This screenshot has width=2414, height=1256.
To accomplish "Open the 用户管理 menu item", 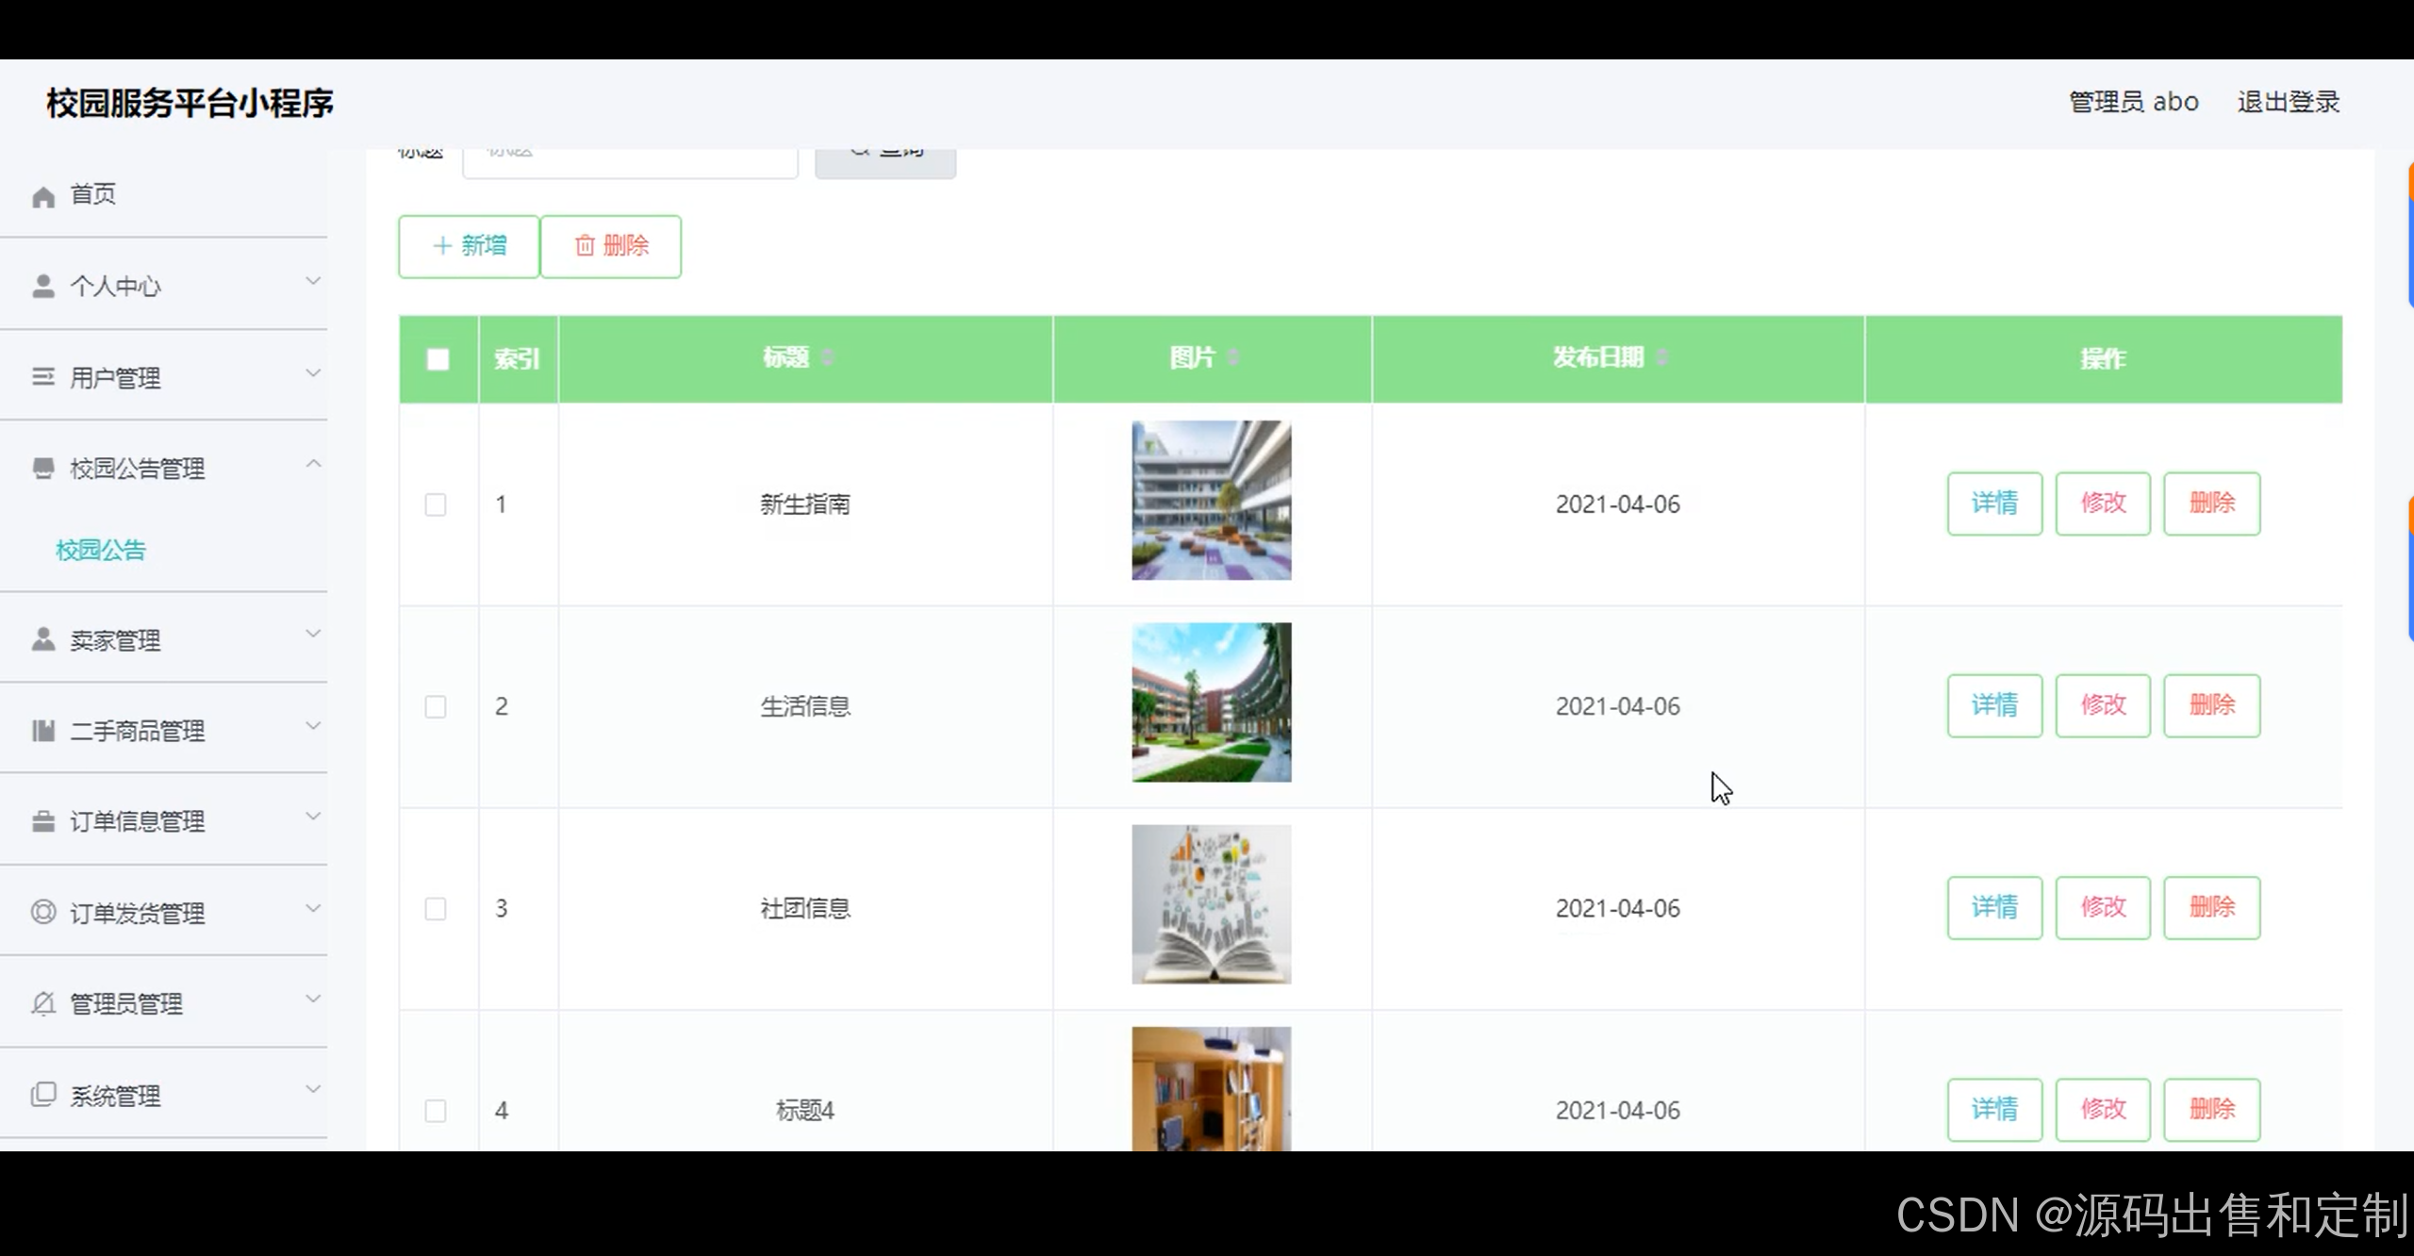I will pyautogui.click(x=164, y=376).
